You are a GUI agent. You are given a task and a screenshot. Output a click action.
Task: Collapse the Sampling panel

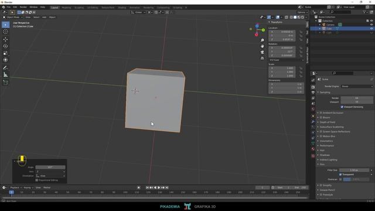pos(325,93)
